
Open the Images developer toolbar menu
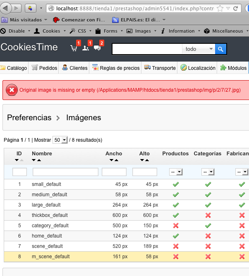141,31
